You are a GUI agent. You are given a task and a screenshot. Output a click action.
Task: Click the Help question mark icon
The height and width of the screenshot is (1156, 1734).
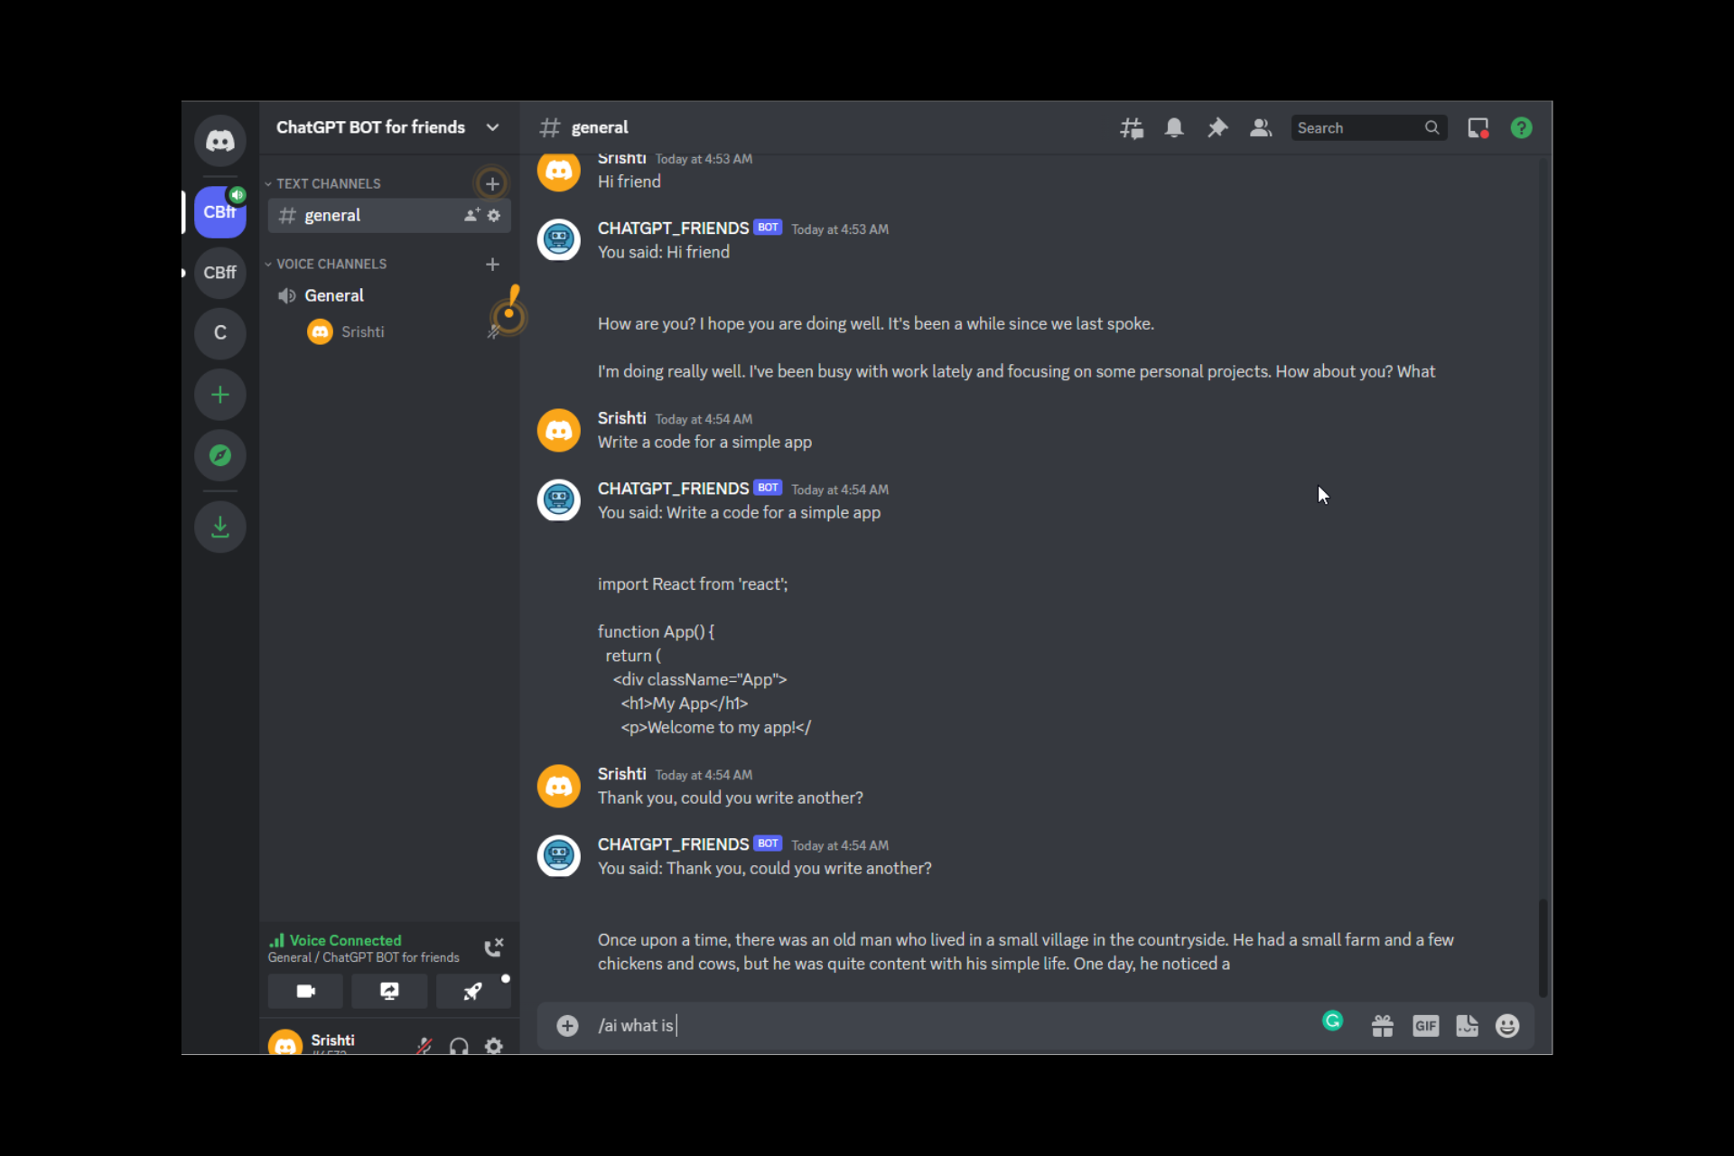[x=1523, y=127]
